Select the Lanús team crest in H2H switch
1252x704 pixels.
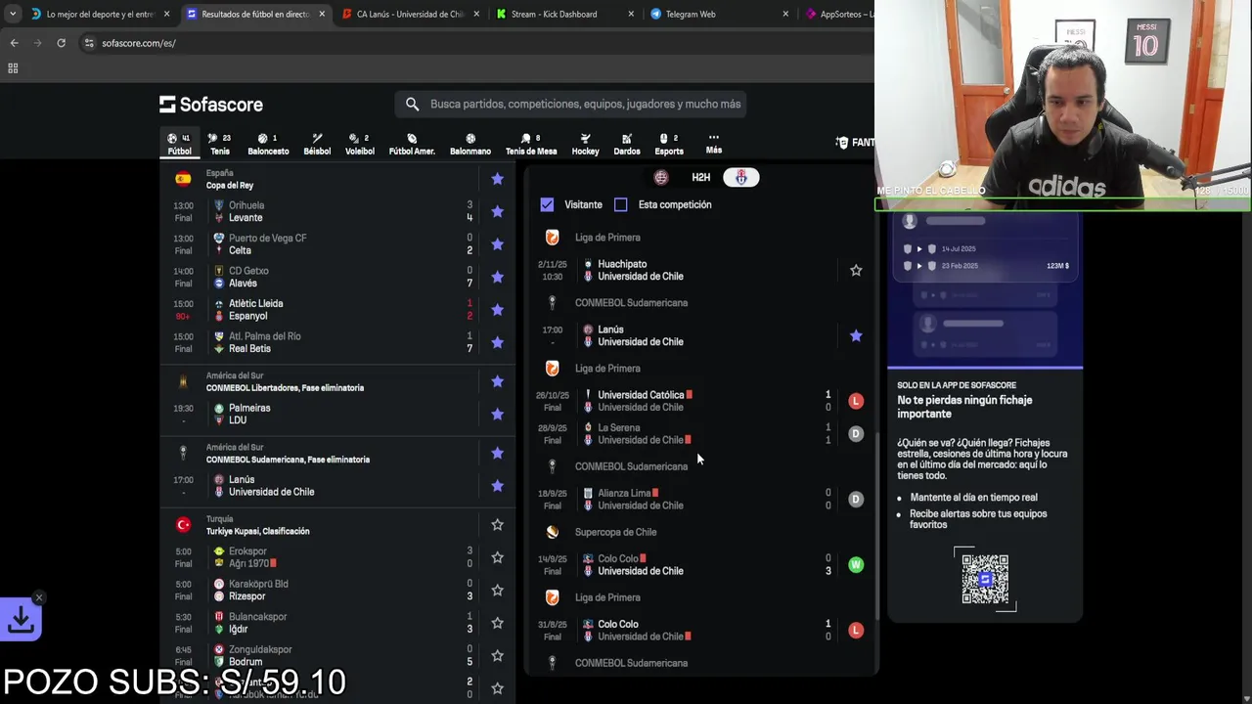661,177
